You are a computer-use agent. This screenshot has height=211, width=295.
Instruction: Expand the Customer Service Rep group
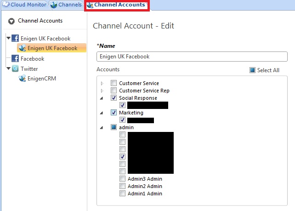pyautogui.click(x=102, y=91)
